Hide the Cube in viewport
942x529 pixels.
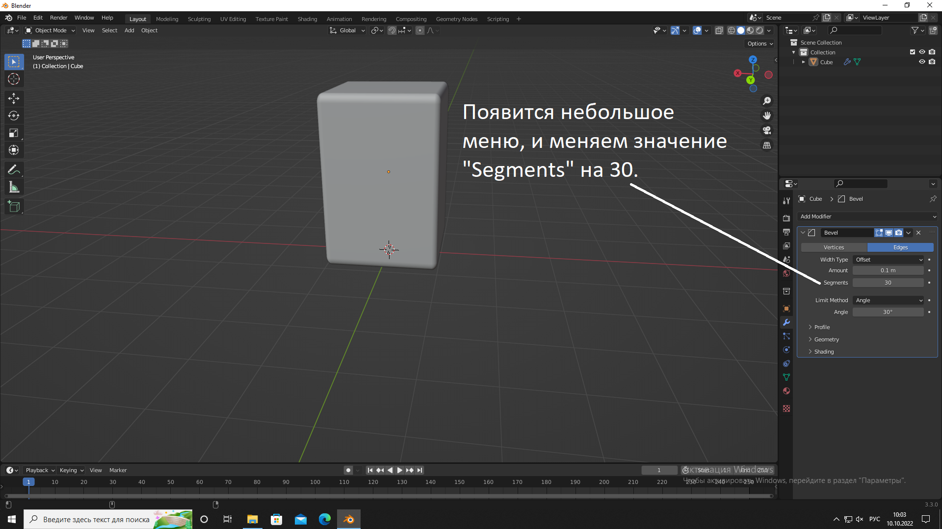(x=922, y=62)
